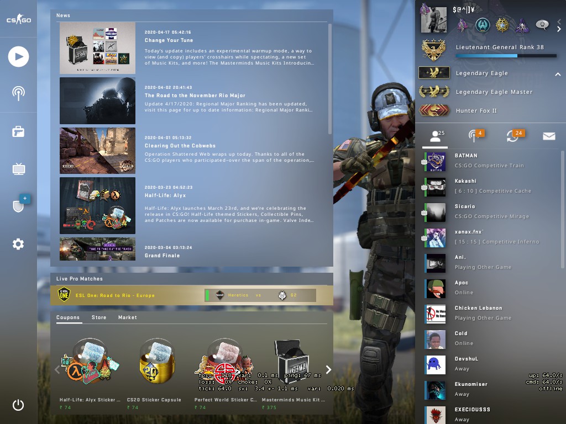The height and width of the screenshot is (424, 566).
Task: Select the Coupons tab
Action: coord(68,317)
